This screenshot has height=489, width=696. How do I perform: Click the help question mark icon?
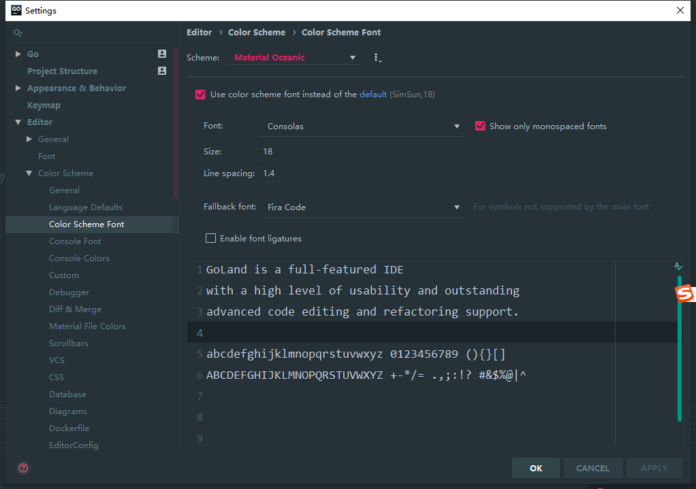point(23,468)
